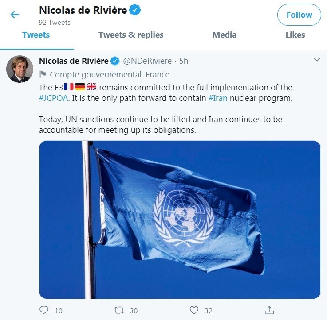Retweet the E3 JCPOA tweet

pyautogui.click(x=119, y=310)
